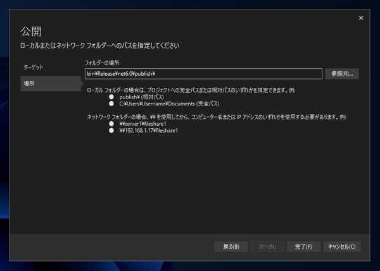Close the 公開 dialog with X
380x271 pixels.
point(361,18)
